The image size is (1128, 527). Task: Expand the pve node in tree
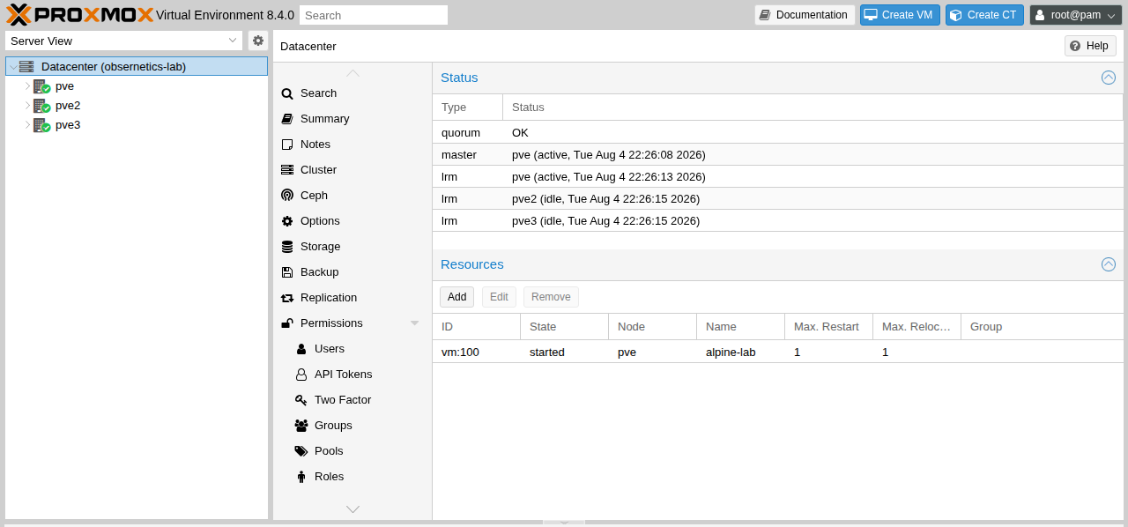pyautogui.click(x=27, y=86)
